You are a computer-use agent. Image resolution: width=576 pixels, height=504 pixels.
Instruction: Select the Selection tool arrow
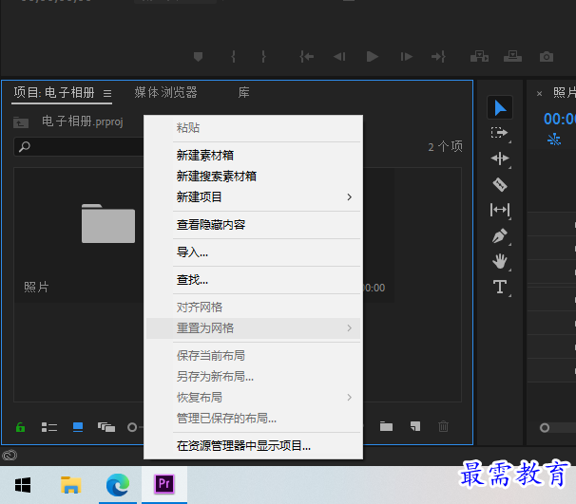tap(500, 108)
